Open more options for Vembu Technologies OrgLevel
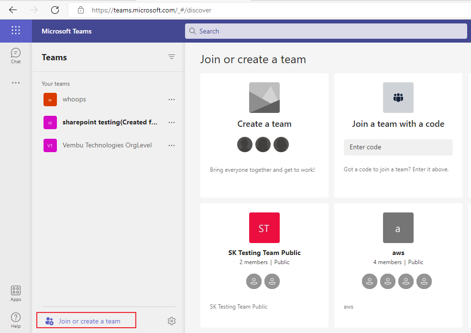The height and width of the screenshot is (333, 471). pos(172,145)
